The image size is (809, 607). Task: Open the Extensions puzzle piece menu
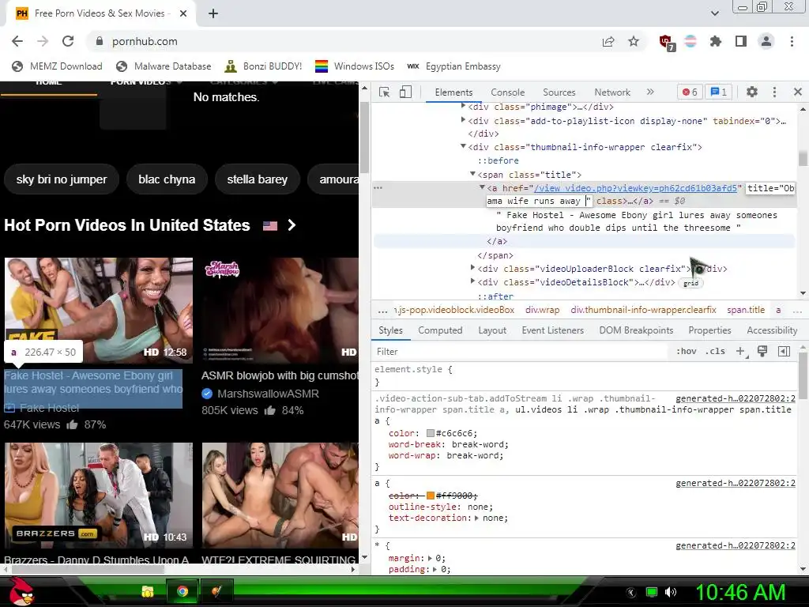click(x=716, y=41)
